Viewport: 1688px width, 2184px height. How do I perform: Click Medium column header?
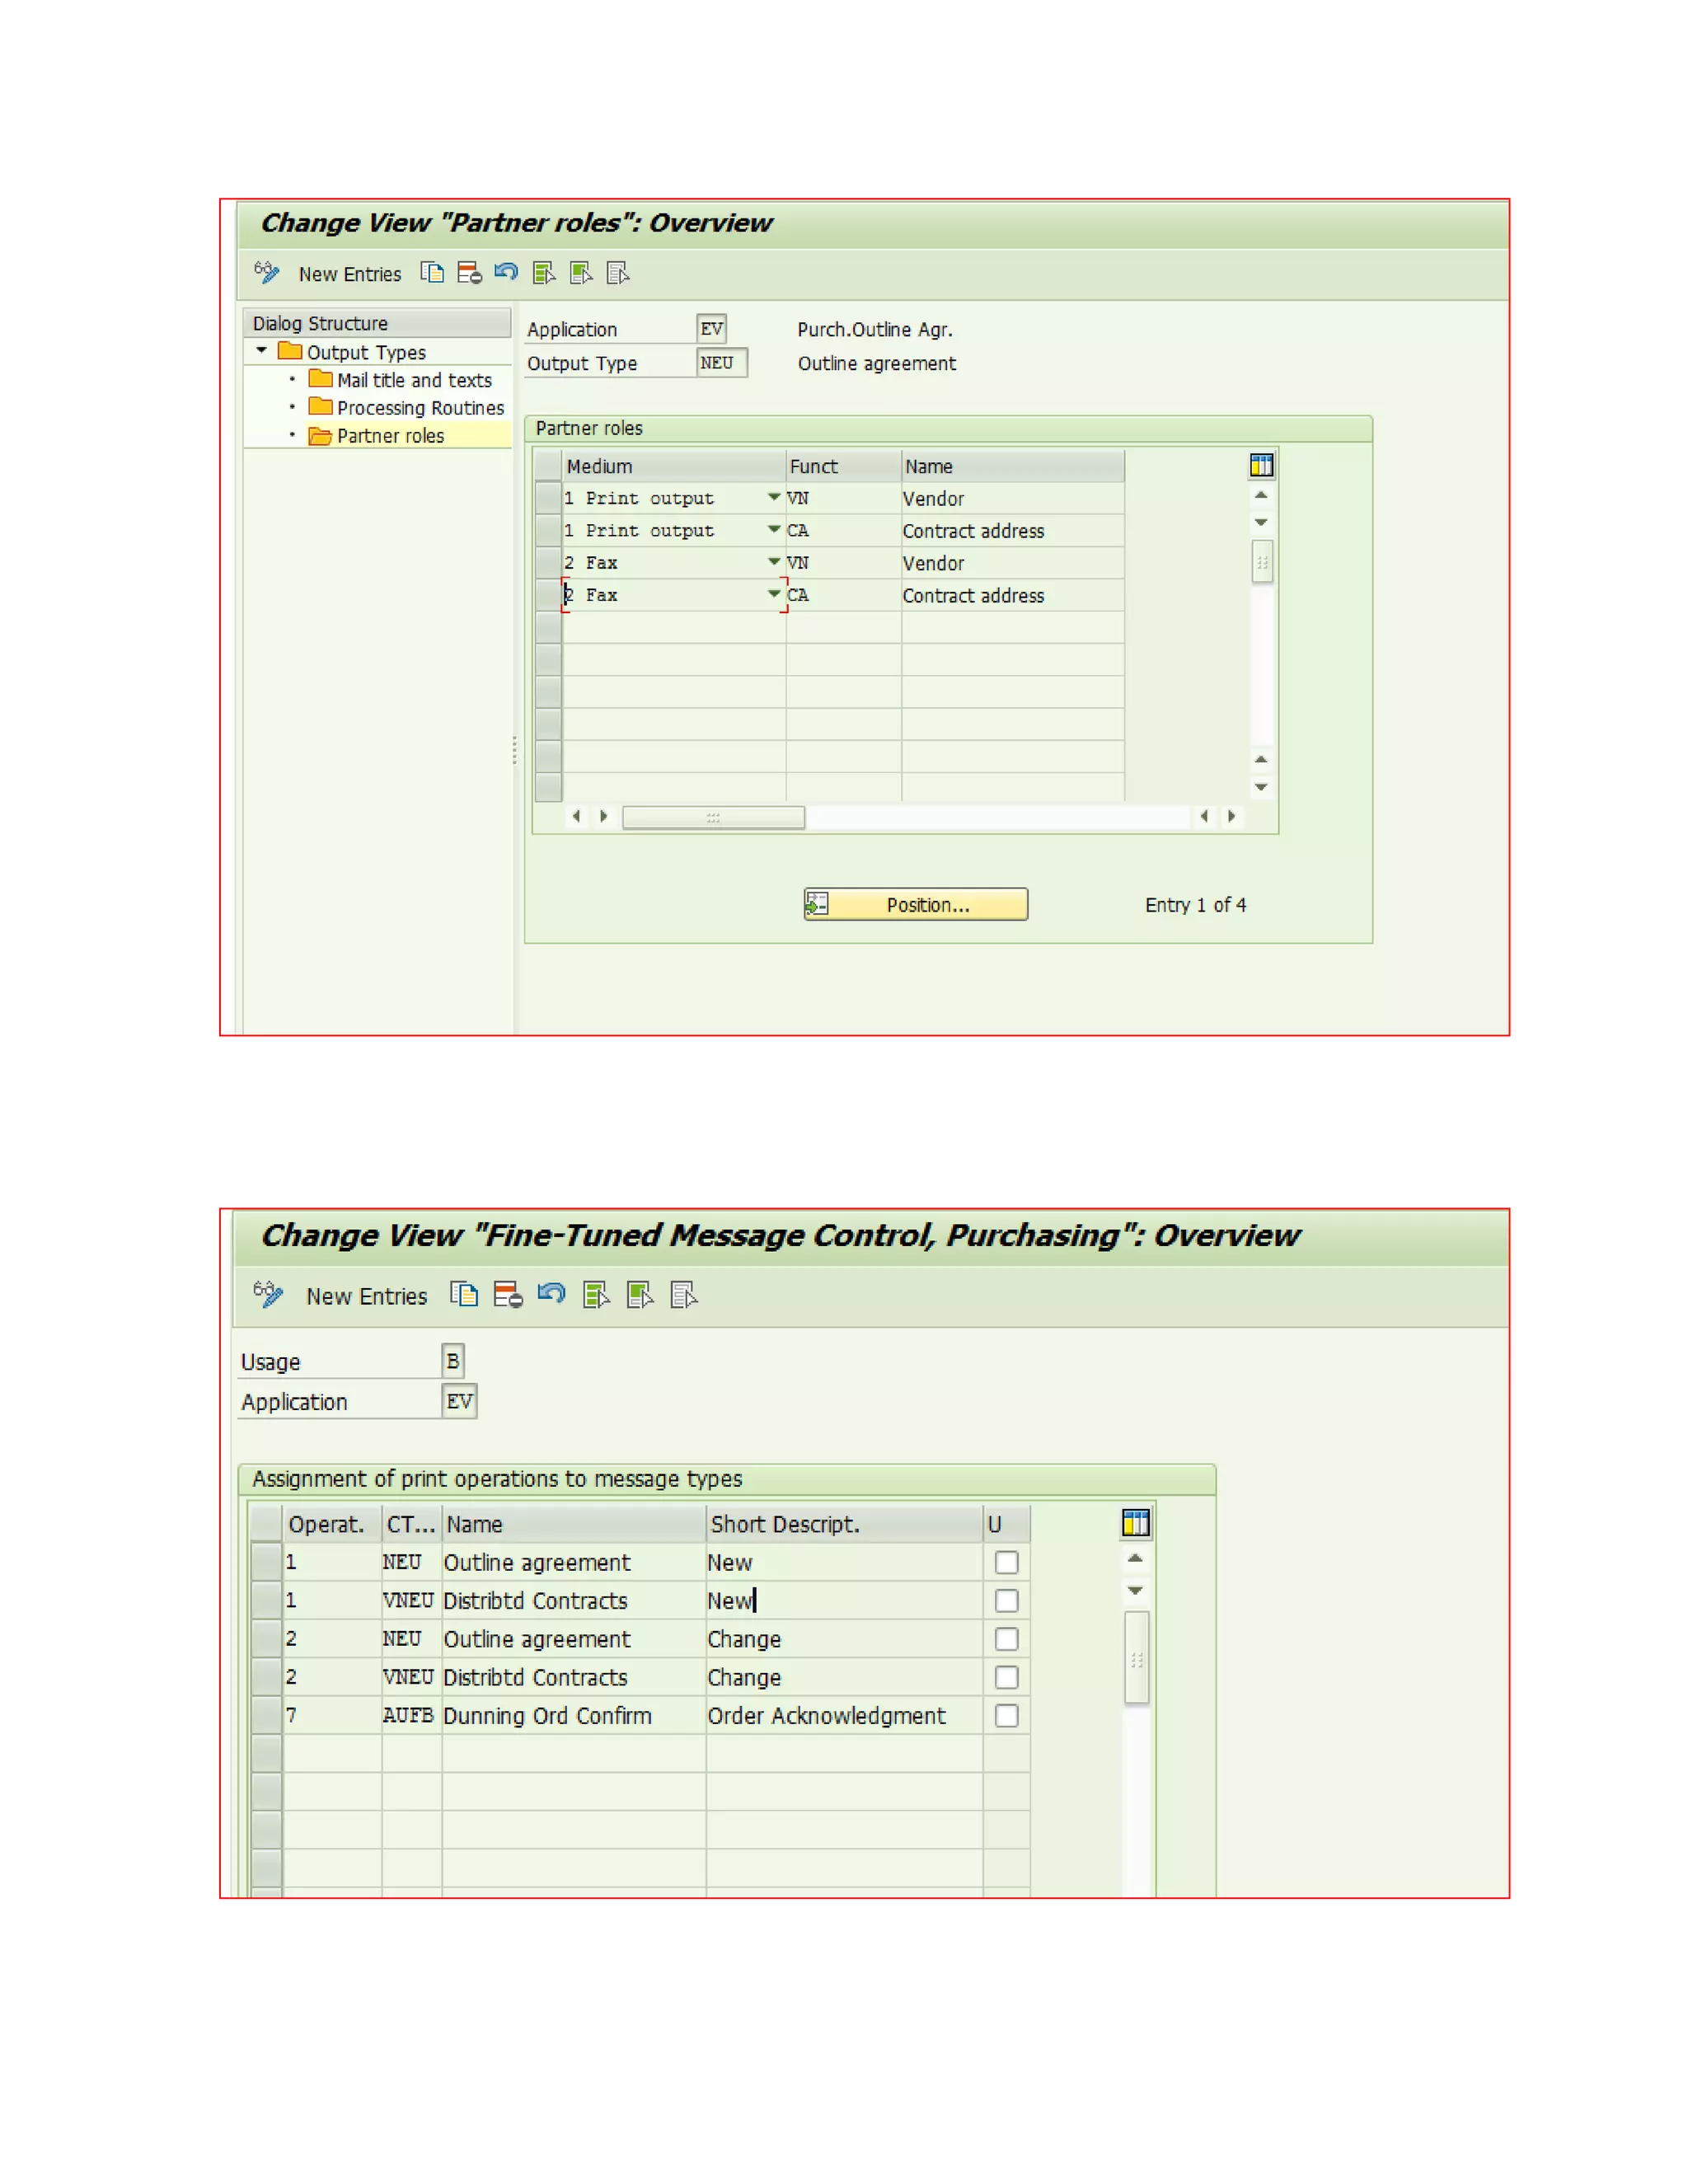click(673, 466)
